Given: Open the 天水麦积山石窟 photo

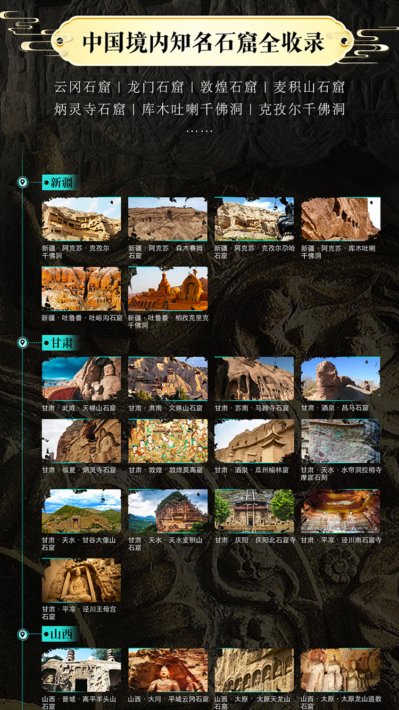Looking at the screenshot, I should 168,511.
